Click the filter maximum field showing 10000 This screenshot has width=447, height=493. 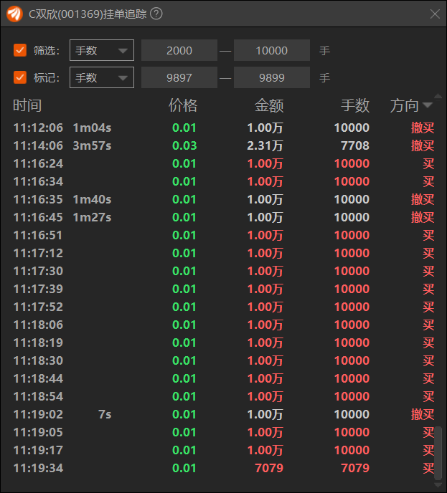(271, 50)
